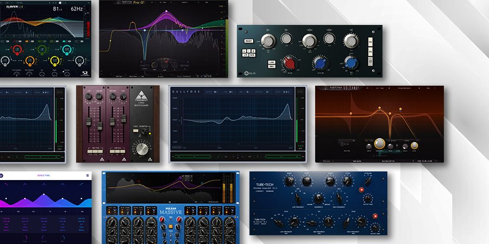This screenshot has height=244, width=489.
Task: Click the mid frequency selector on Tube-Tech ME 1B
Action: click(311, 223)
